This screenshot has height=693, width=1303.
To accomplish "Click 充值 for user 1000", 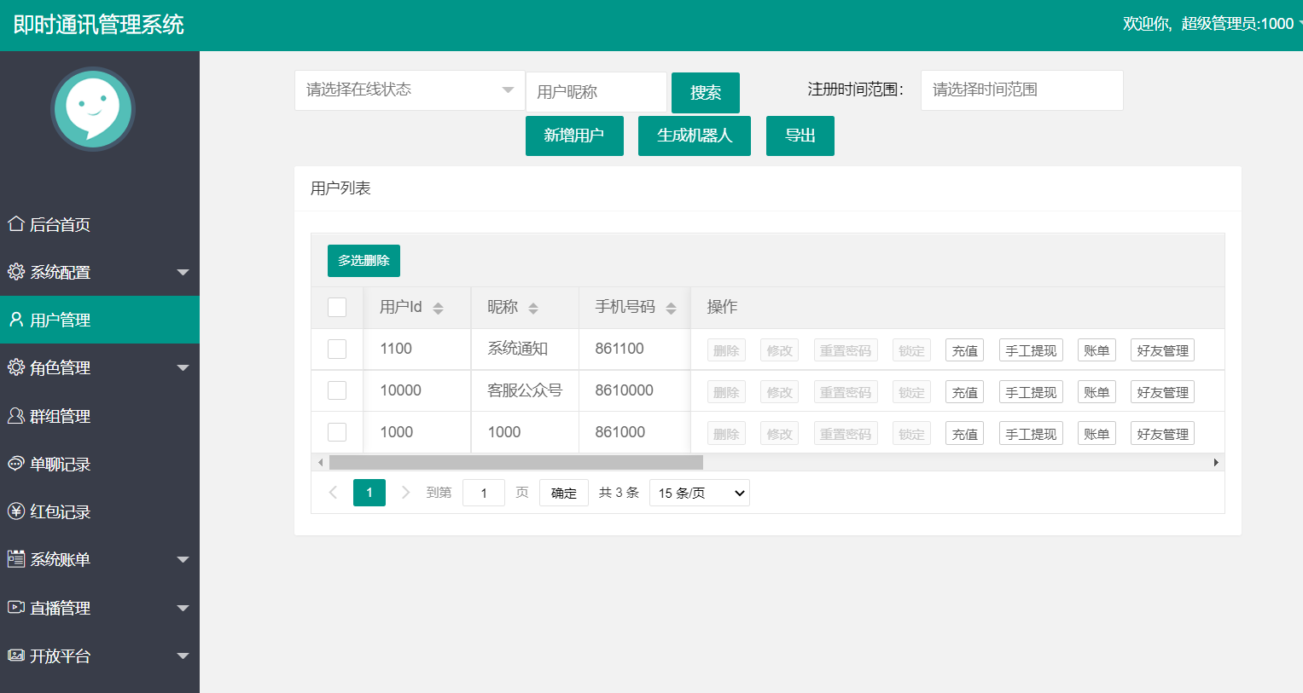I will pyautogui.click(x=964, y=434).
